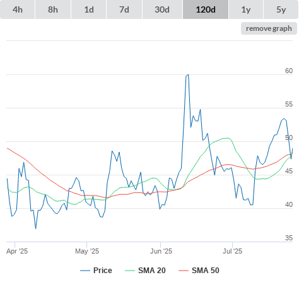Click the red SMA 50 legend marker
299x287 pixels.
pos(184,271)
